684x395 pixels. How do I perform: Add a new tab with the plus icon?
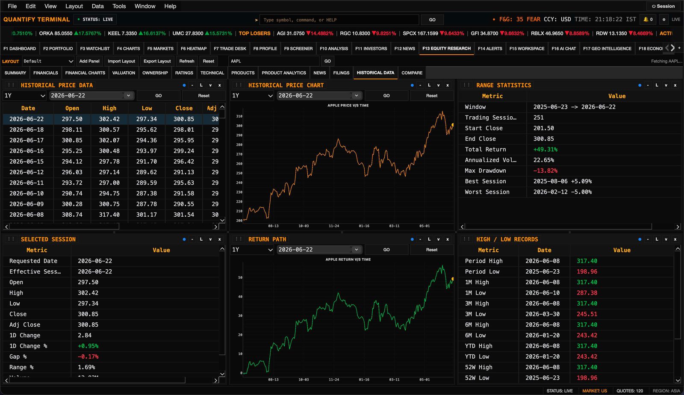coord(679,48)
